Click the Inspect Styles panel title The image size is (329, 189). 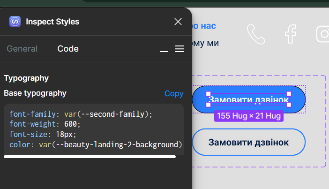[x=52, y=22]
